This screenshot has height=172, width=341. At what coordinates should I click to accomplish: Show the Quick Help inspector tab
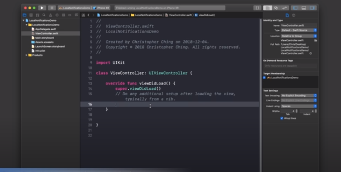click(x=293, y=15)
